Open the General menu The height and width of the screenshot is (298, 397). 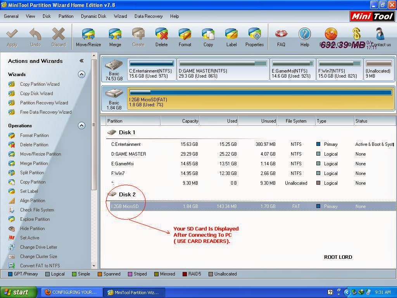pos(11,16)
